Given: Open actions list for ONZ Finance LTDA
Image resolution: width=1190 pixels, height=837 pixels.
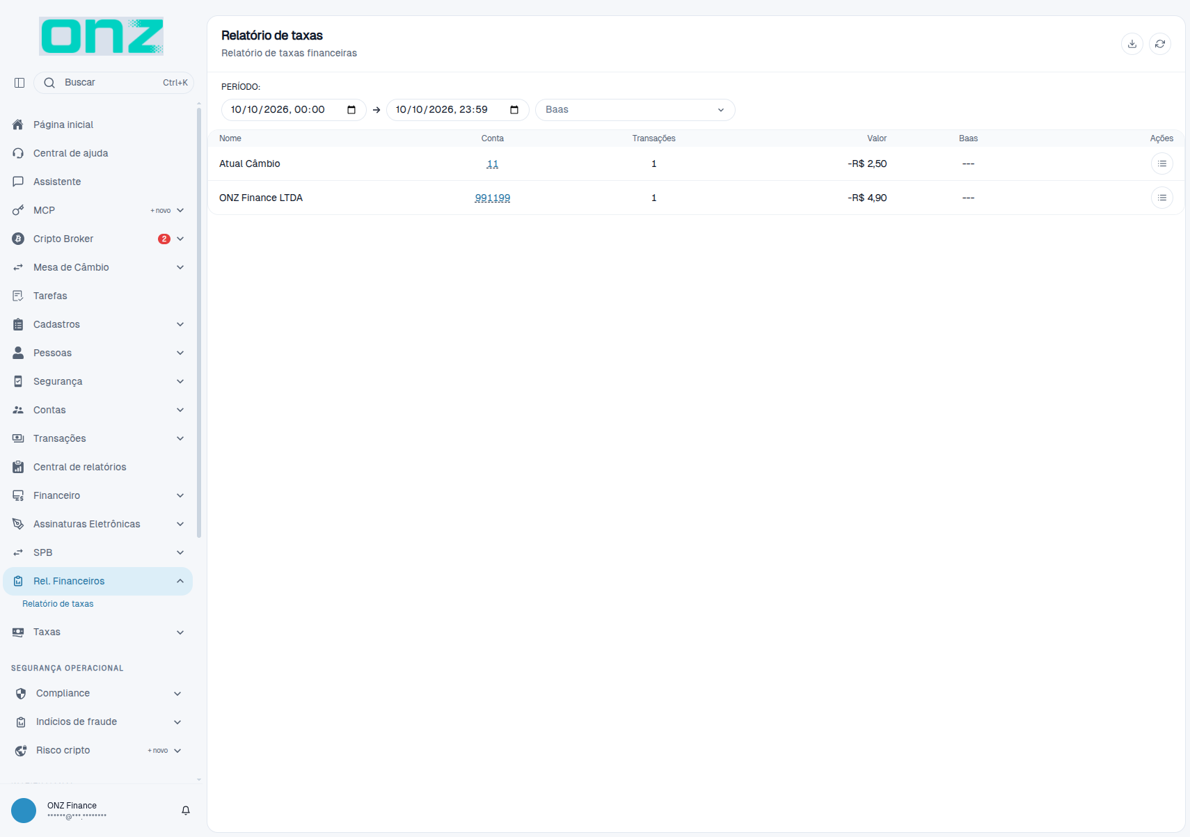Looking at the screenshot, I should [1162, 198].
